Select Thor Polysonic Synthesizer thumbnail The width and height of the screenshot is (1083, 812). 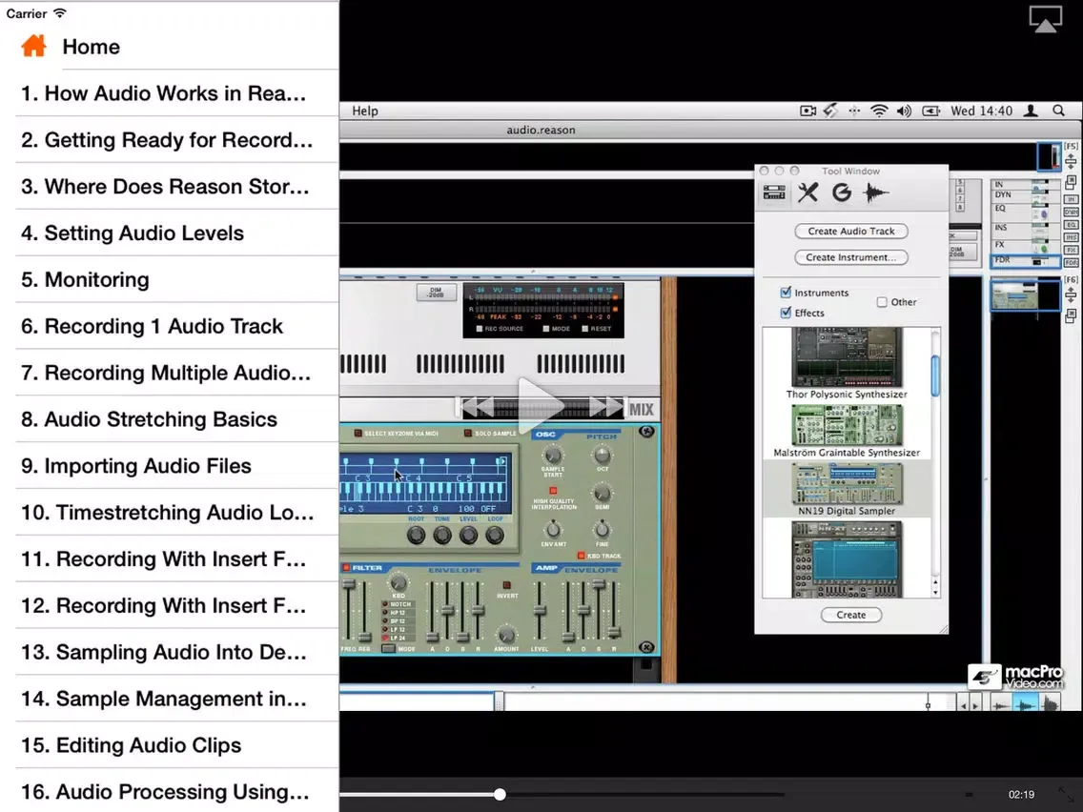(847, 357)
